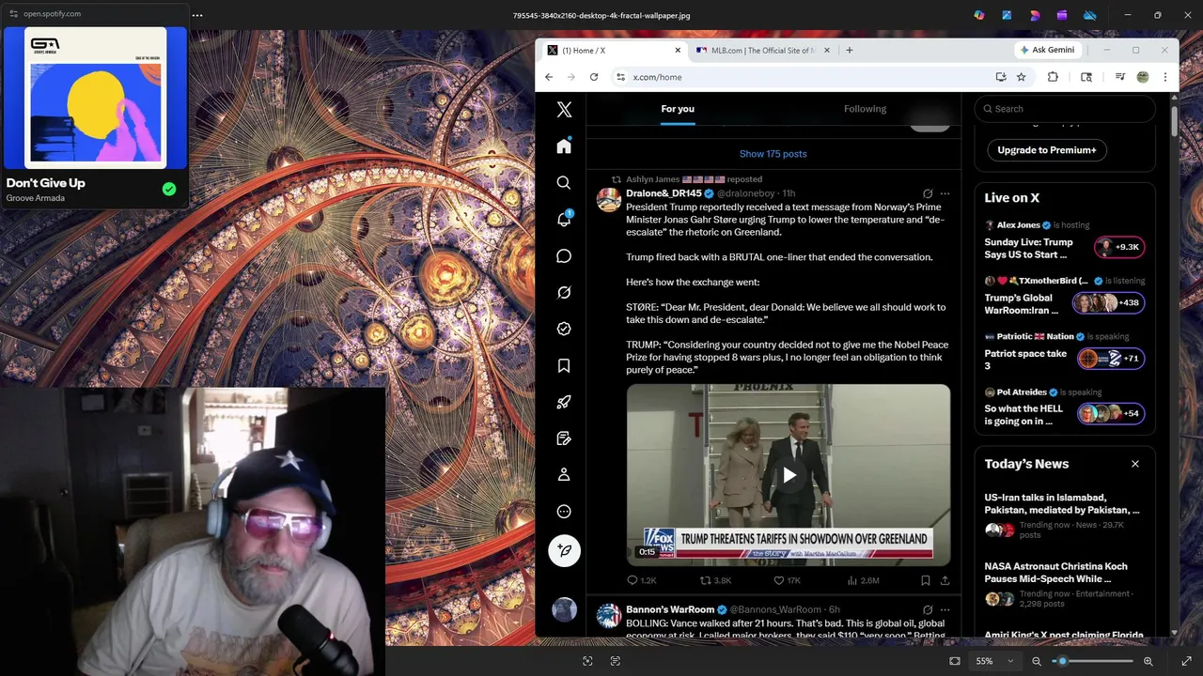Open More circle icon in X sidebar
The height and width of the screenshot is (676, 1203).
564,512
